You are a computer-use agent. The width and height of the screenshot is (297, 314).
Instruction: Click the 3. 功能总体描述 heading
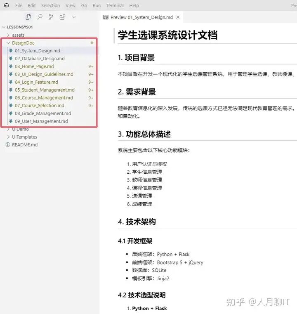point(144,134)
